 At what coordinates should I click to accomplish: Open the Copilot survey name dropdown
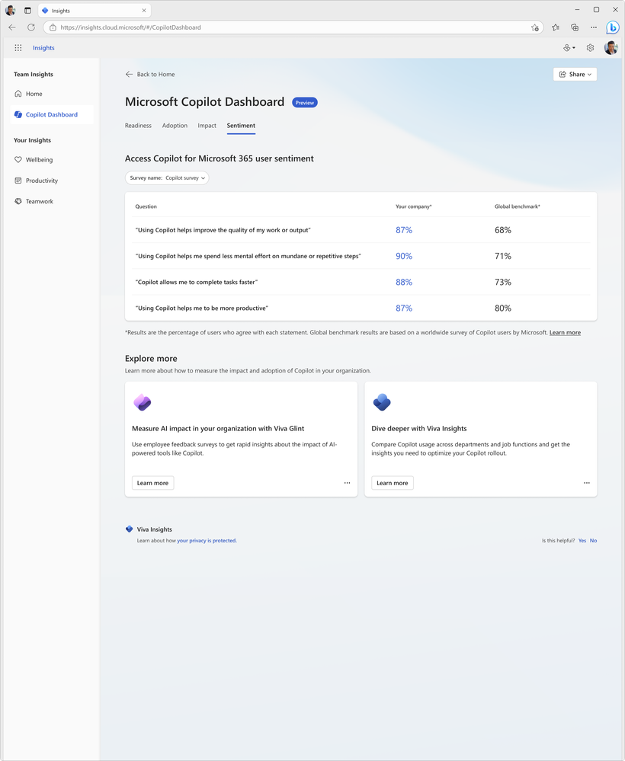pyautogui.click(x=167, y=177)
